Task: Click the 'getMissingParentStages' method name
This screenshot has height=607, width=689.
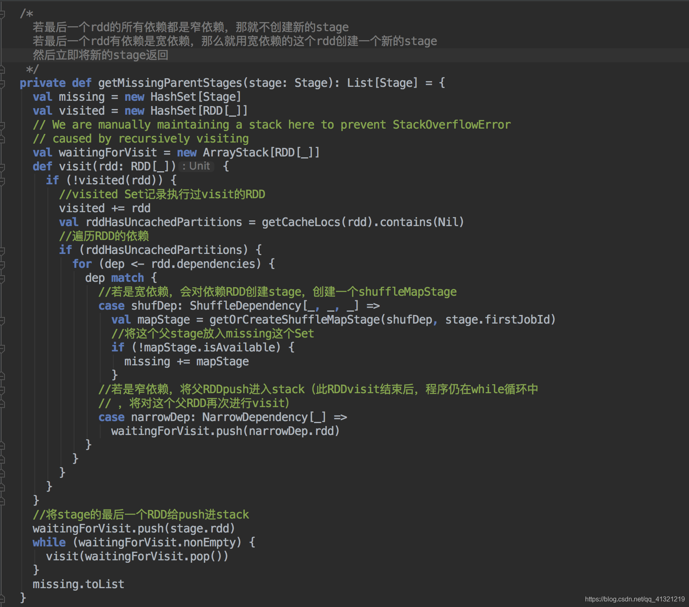Action: point(170,83)
